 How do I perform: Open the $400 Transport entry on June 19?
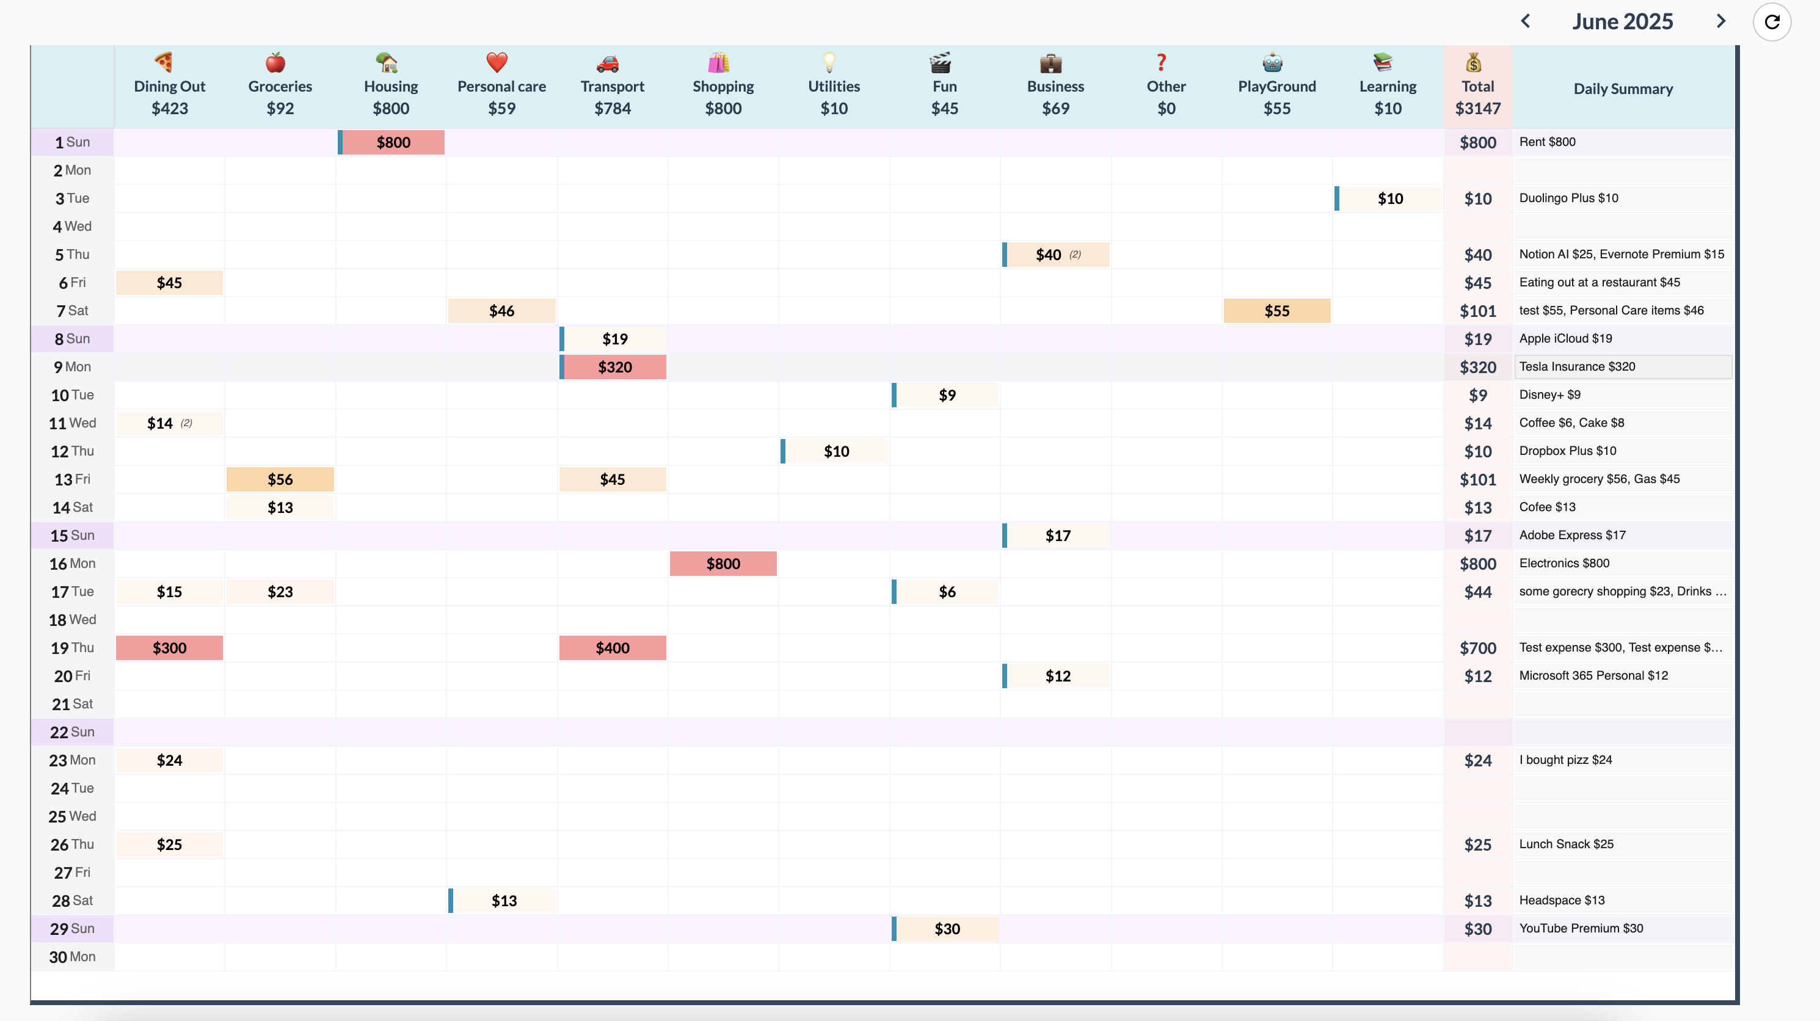[613, 648]
